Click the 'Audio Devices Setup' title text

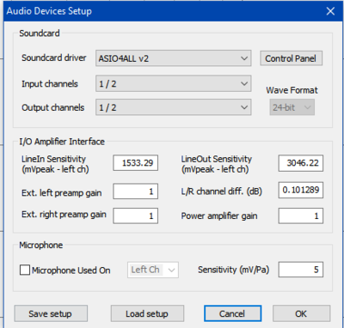tap(49, 11)
